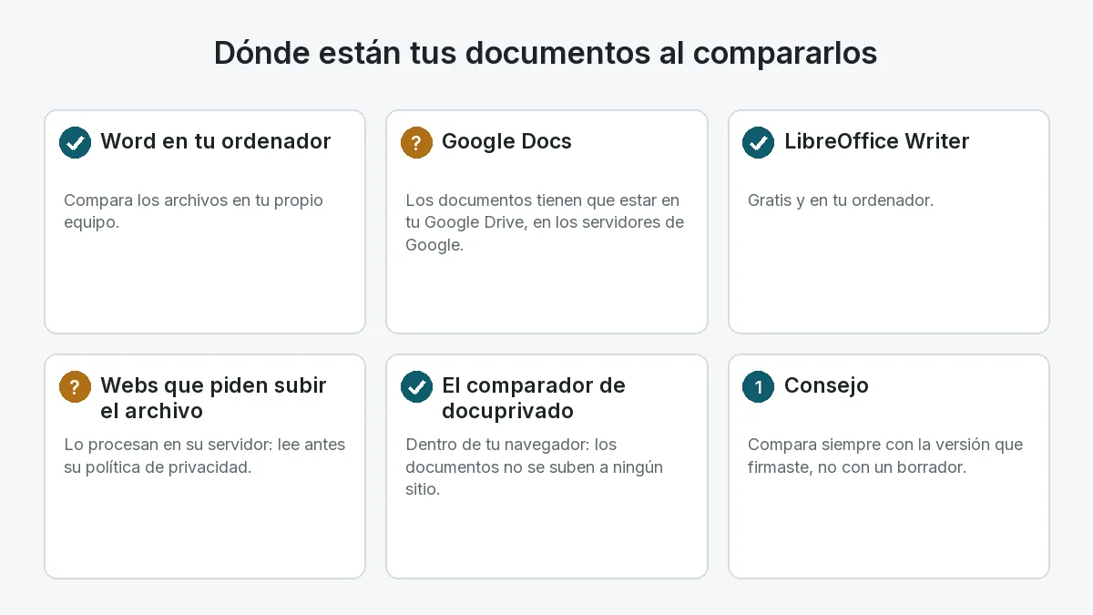Click the Webs que piden subir el archivo title

(213, 398)
